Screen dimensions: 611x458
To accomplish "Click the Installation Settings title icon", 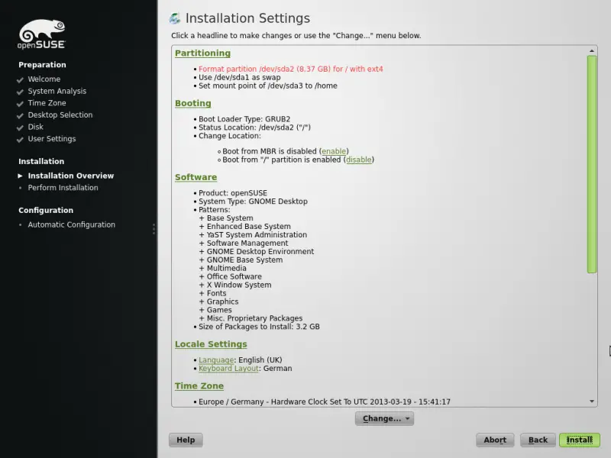I will pos(175,18).
